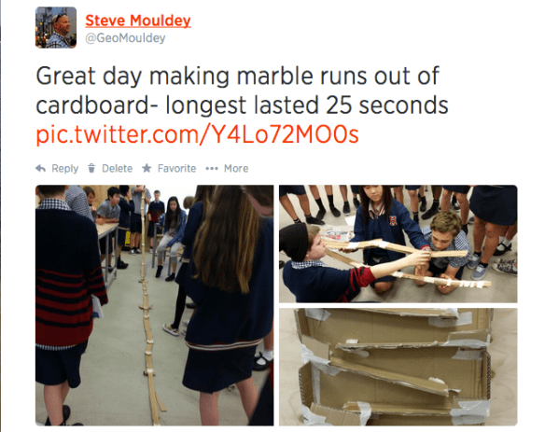Mark tweet with Favorite label
545x432 pixels.
click(x=177, y=169)
